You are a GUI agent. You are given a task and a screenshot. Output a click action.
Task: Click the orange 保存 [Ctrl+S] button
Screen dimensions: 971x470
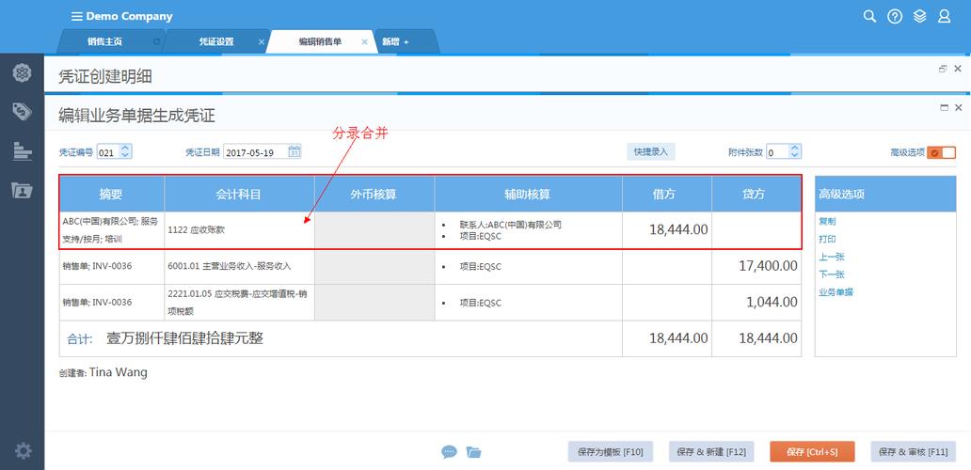coord(812,452)
